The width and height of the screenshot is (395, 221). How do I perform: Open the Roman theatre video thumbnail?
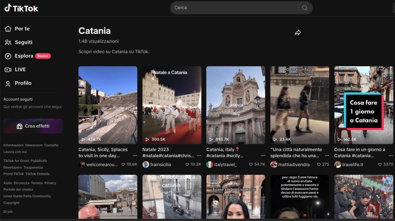(108, 105)
